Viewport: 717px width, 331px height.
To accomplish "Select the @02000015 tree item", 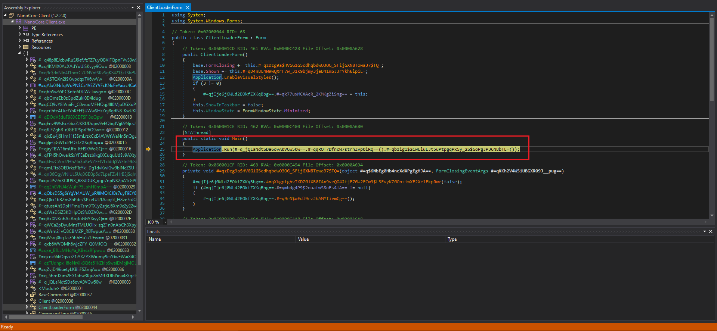I will [x=83, y=143].
